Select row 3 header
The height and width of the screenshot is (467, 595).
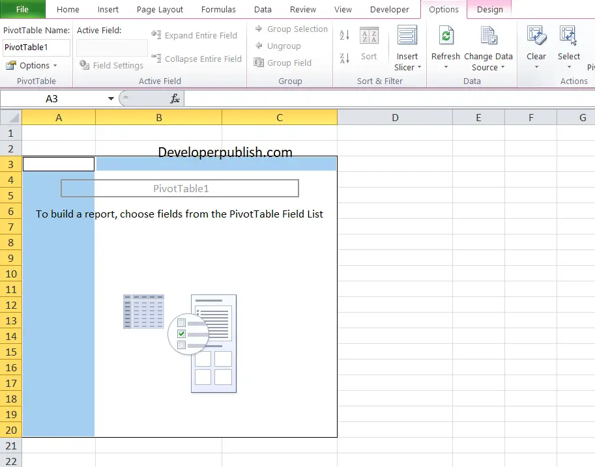11,164
